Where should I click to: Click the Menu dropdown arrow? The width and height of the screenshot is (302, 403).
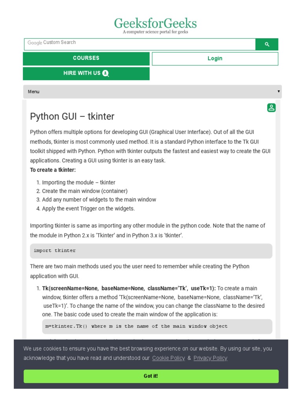pyautogui.click(x=278, y=91)
